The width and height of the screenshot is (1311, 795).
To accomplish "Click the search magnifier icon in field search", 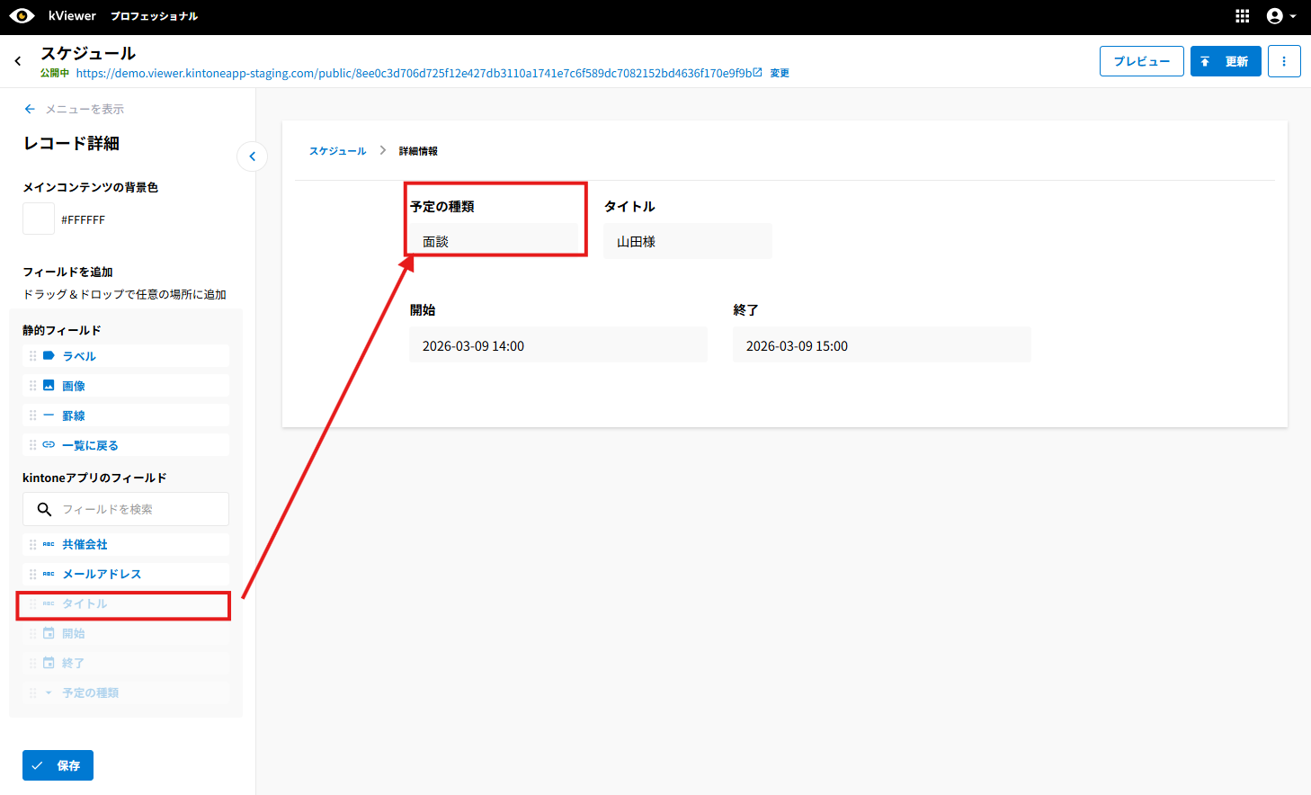I will [44, 509].
